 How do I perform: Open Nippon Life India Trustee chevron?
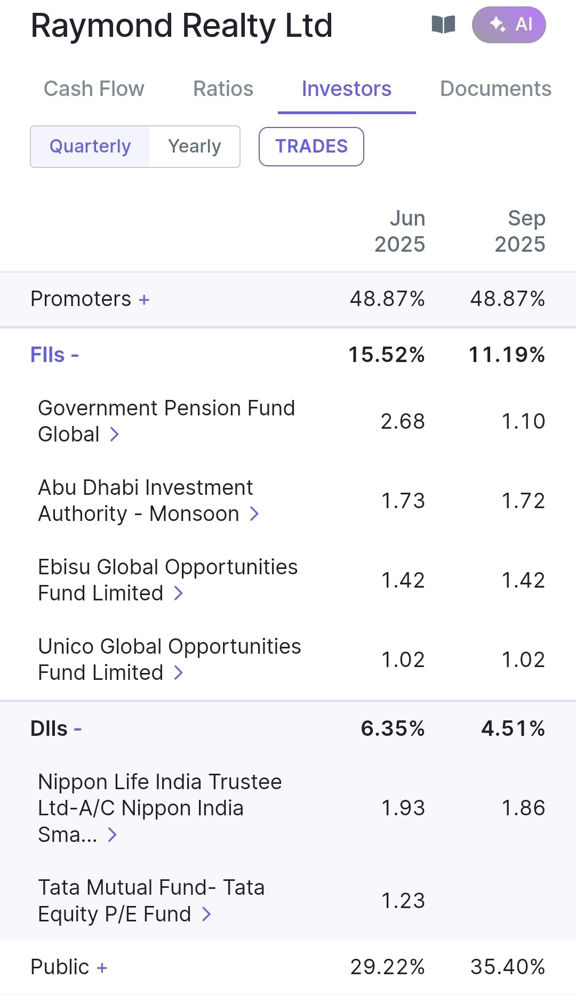tap(112, 834)
